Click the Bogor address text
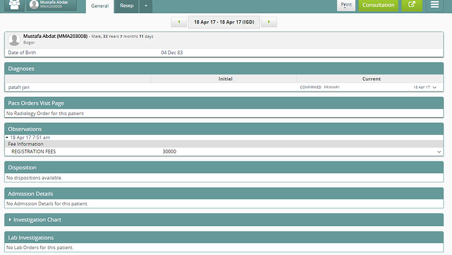This screenshot has height=255, width=452. point(29,42)
